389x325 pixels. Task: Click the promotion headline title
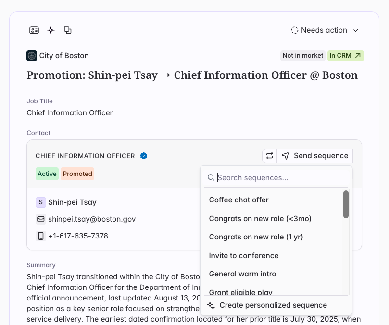click(192, 75)
